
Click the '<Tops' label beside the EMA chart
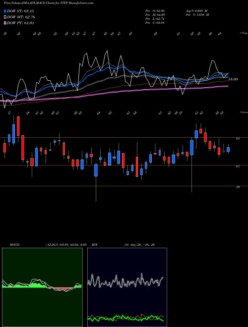click(244, 33)
